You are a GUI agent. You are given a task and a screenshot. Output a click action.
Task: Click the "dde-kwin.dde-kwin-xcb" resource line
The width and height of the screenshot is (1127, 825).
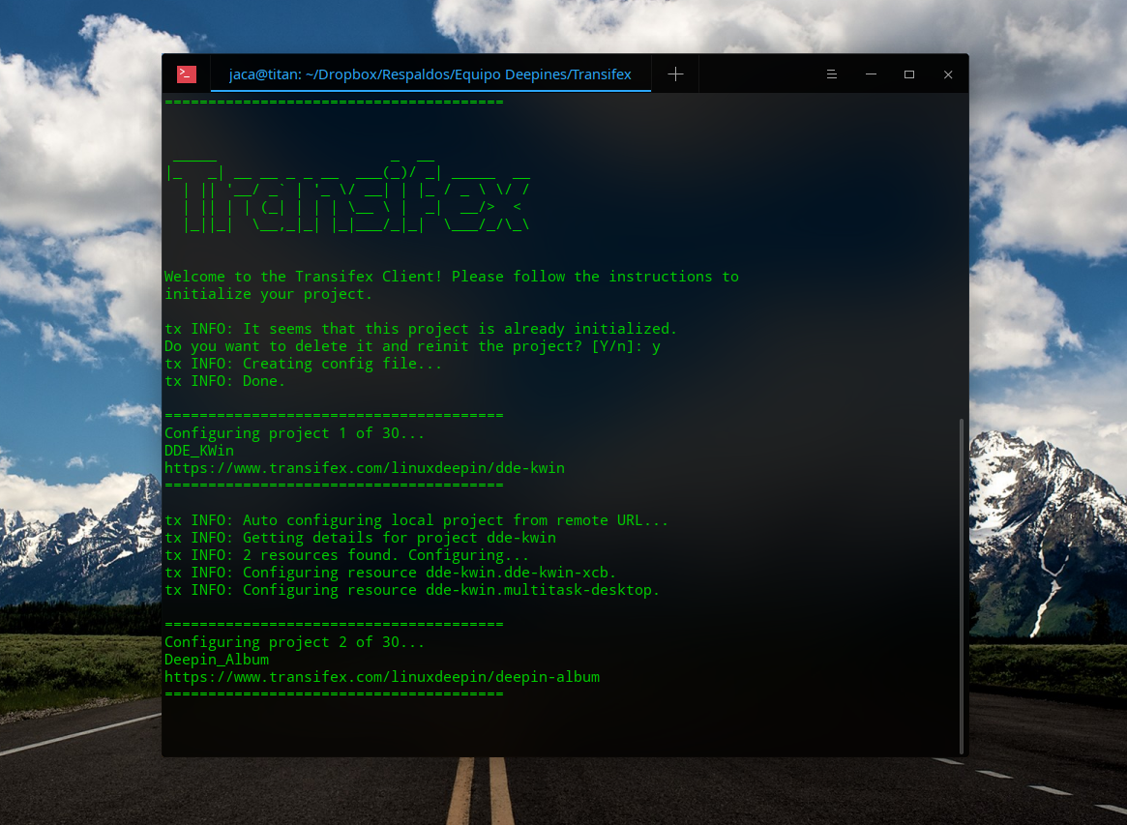pos(390,573)
